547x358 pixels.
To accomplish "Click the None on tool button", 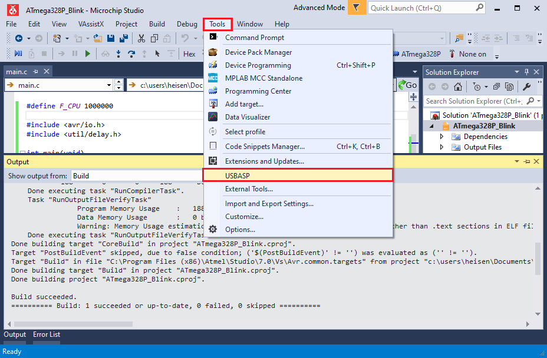I will 468,54.
